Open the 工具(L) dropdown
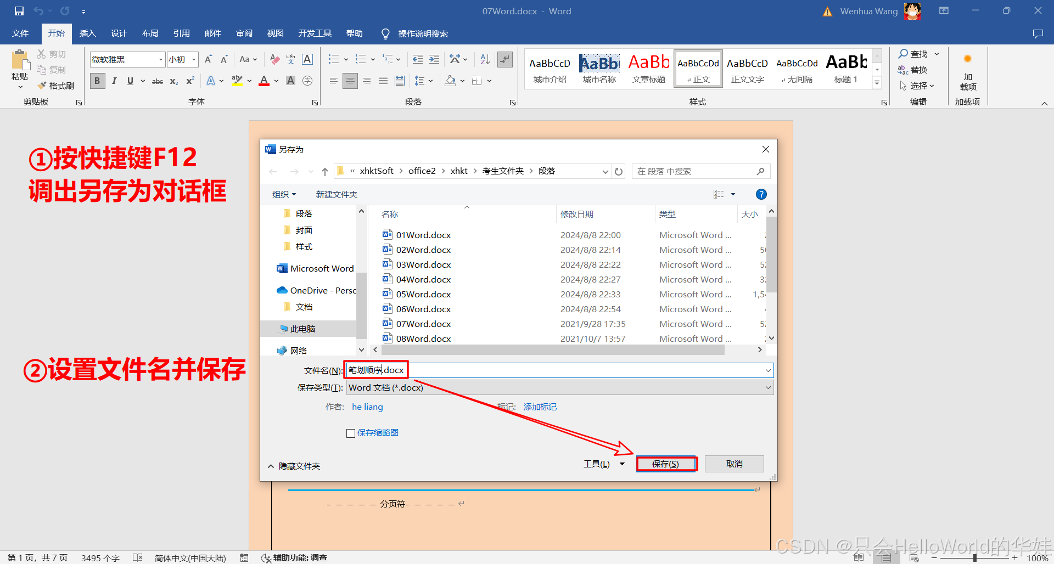 coord(604,464)
